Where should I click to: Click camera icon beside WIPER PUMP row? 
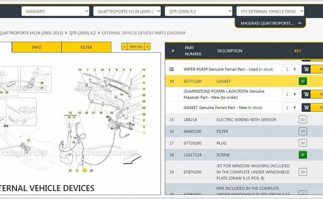pos(171,69)
